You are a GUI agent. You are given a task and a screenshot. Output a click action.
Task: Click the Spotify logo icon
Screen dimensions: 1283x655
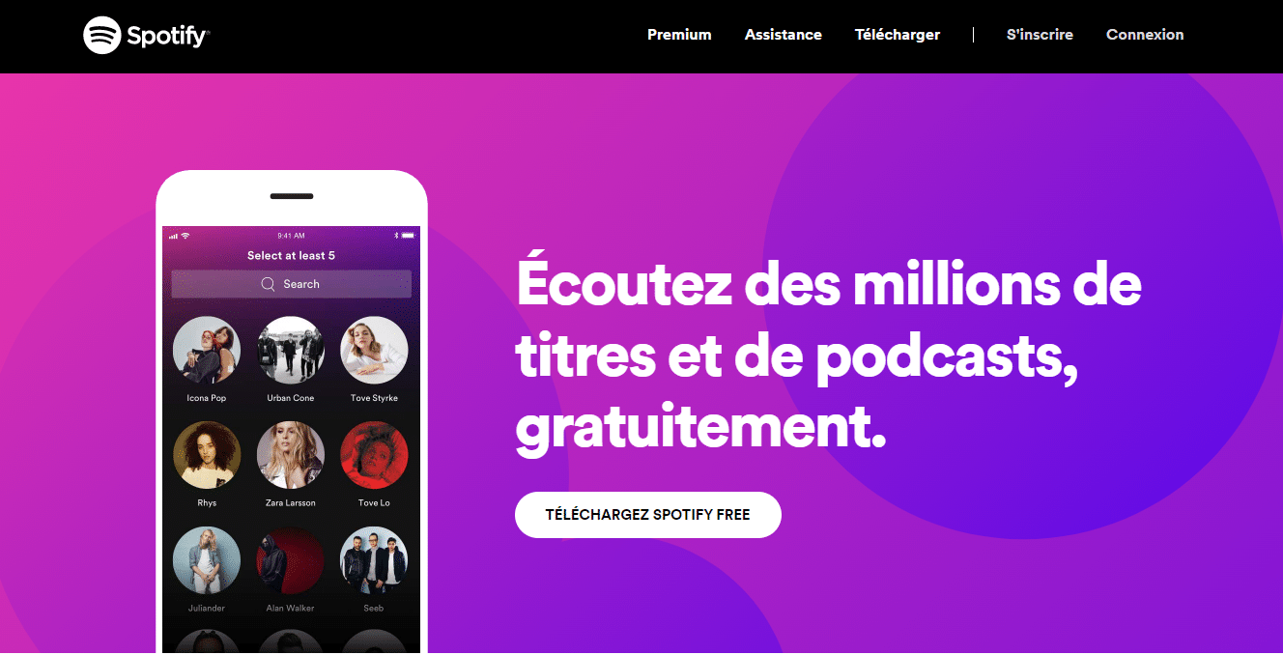click(x=101, y=36)
